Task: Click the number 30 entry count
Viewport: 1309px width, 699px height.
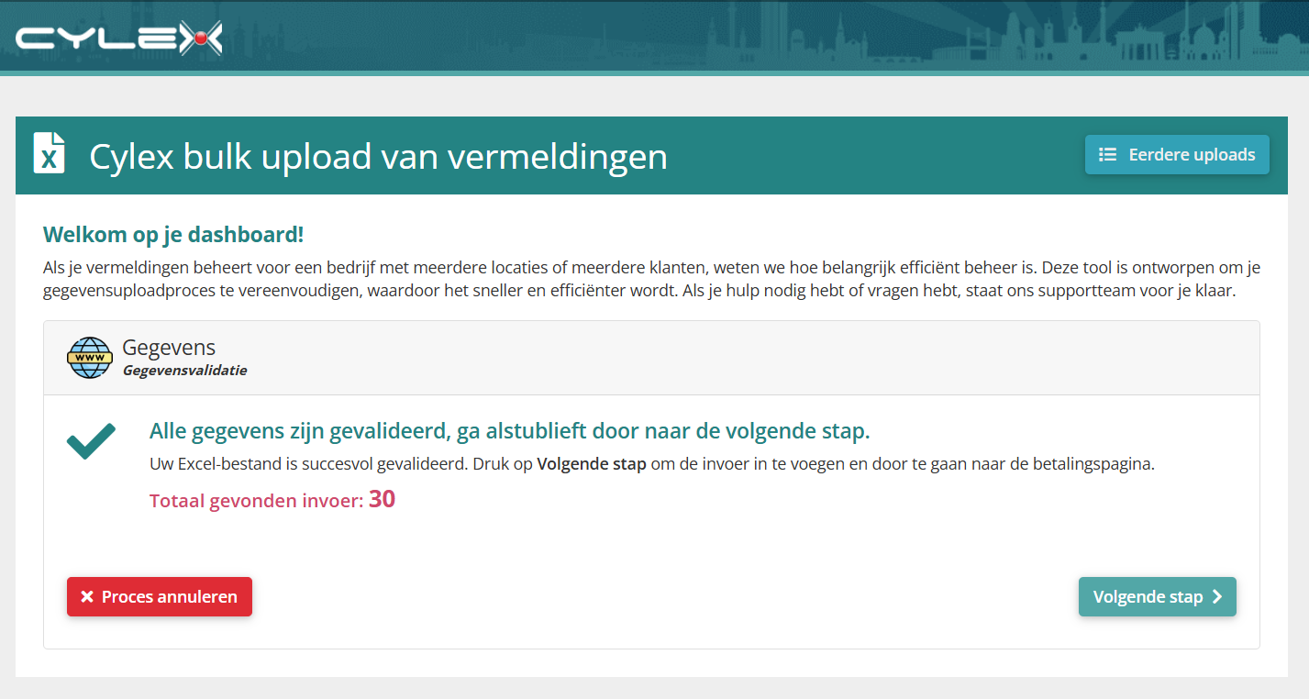Action: [x=382, y=499]
